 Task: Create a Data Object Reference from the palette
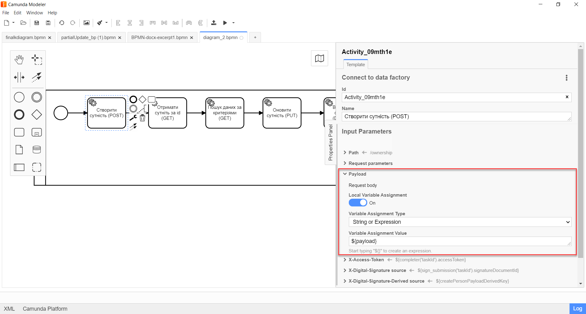19,150
